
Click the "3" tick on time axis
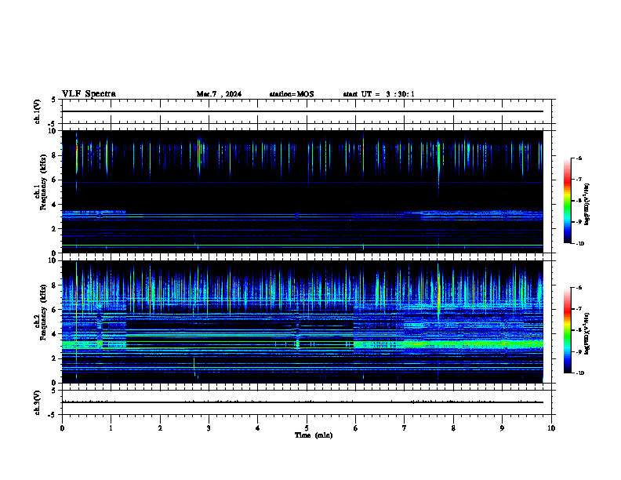click(209, 428)
